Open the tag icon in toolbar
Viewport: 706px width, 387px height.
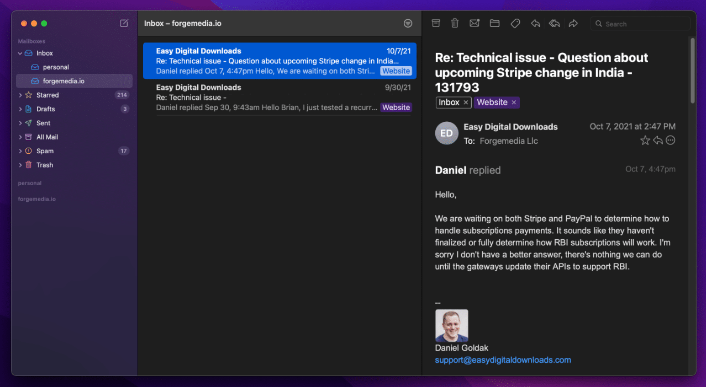click(x=515, y=23)
